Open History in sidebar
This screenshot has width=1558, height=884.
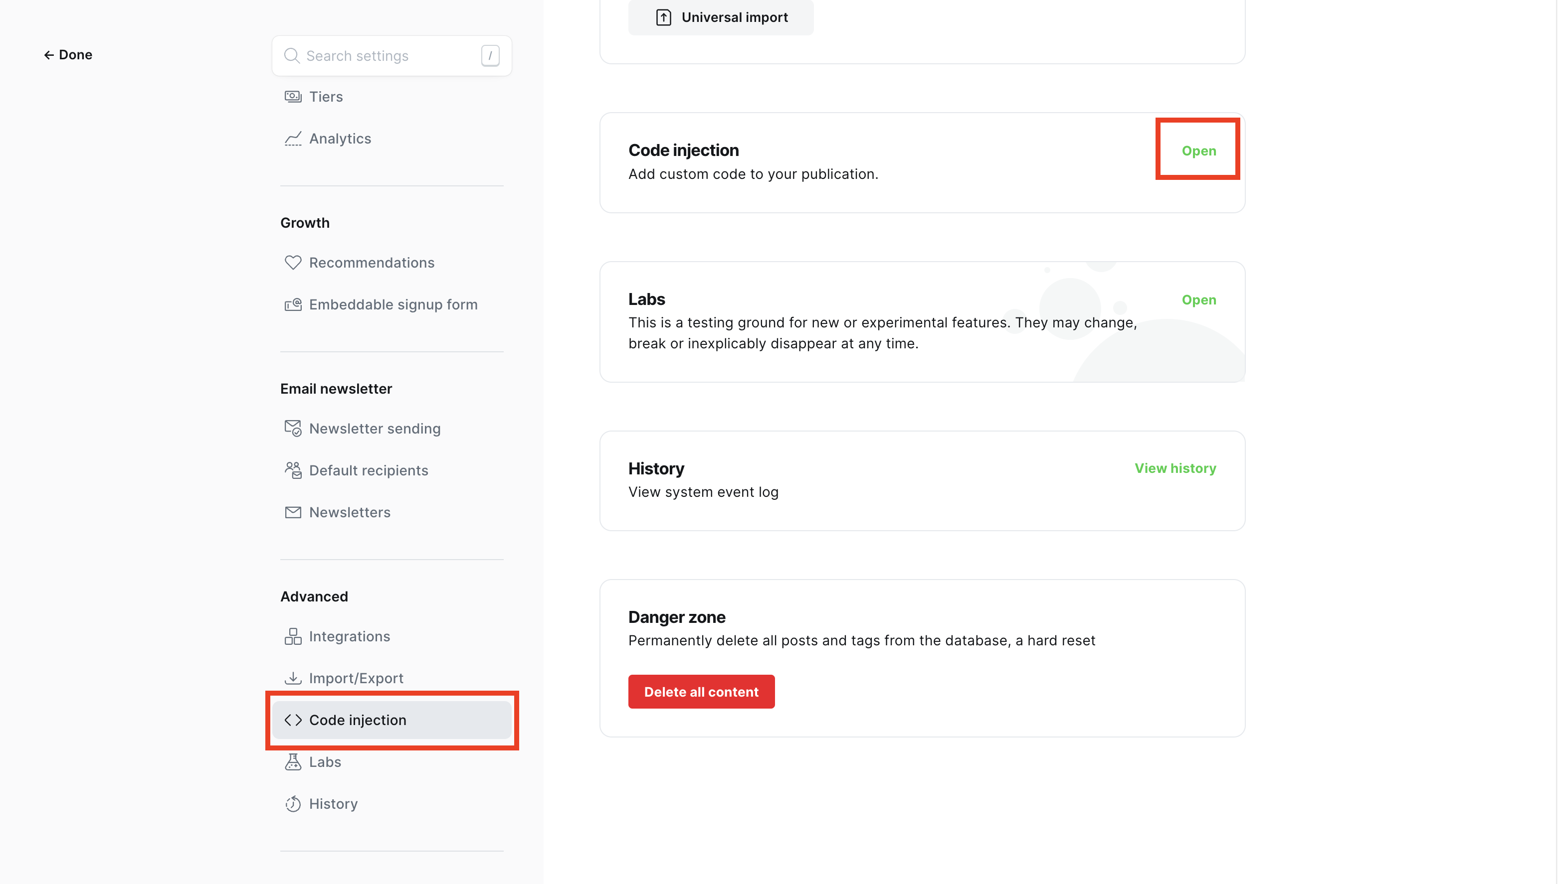click(x=391, y=803)
